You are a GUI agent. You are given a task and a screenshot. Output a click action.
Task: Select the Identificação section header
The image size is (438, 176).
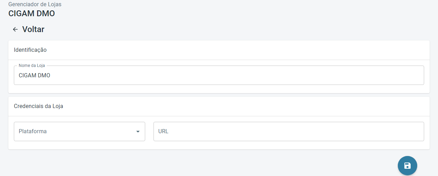tap(30, 50)
